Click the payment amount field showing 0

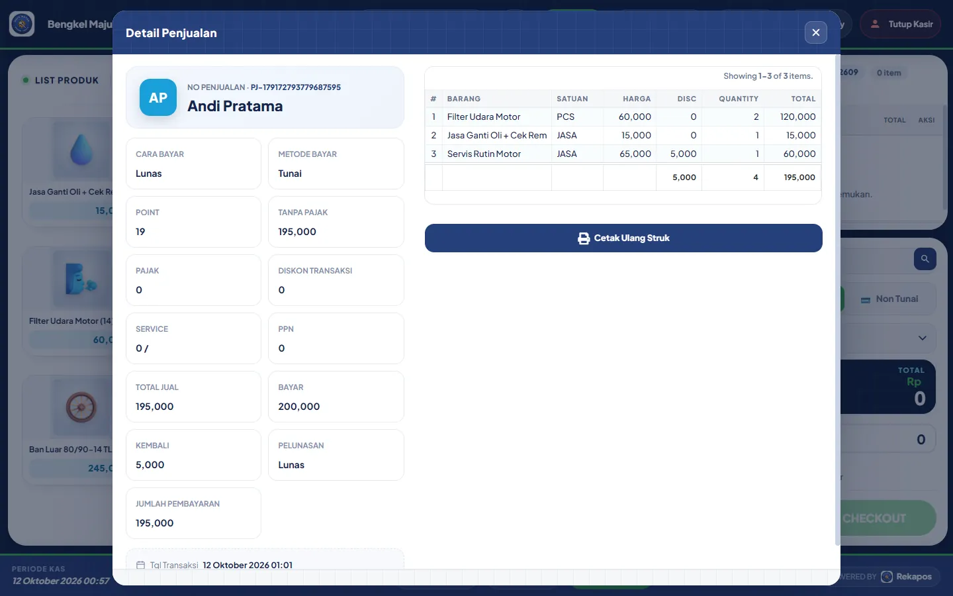pos(887,440)
